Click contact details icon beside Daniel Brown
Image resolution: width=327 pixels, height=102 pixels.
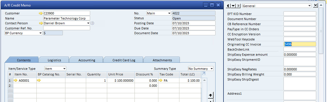(x=93, y=23)
